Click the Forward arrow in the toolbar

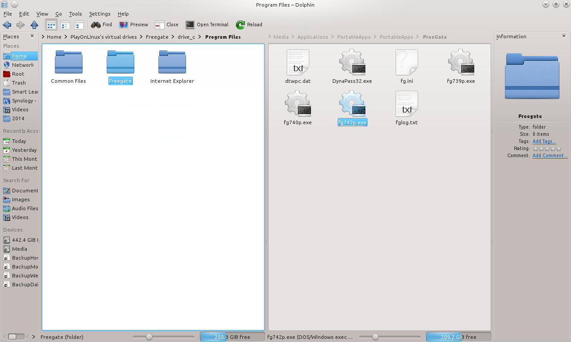[21, 25]
